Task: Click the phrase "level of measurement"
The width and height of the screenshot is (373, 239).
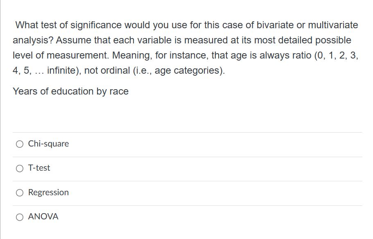Action: [60, 55]
